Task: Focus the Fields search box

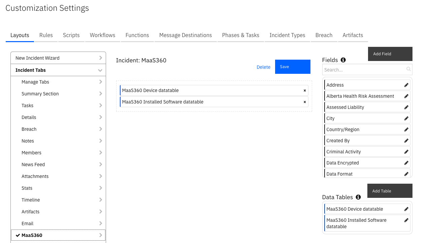Action: [x=367, y=70]
